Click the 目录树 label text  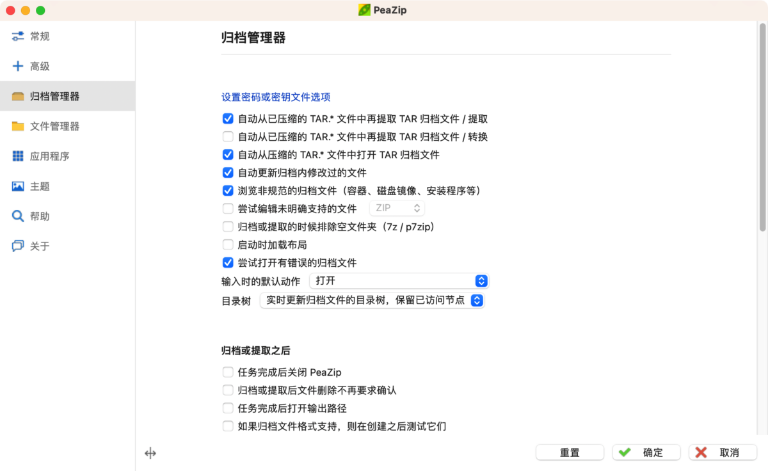(x=236, y=301)
